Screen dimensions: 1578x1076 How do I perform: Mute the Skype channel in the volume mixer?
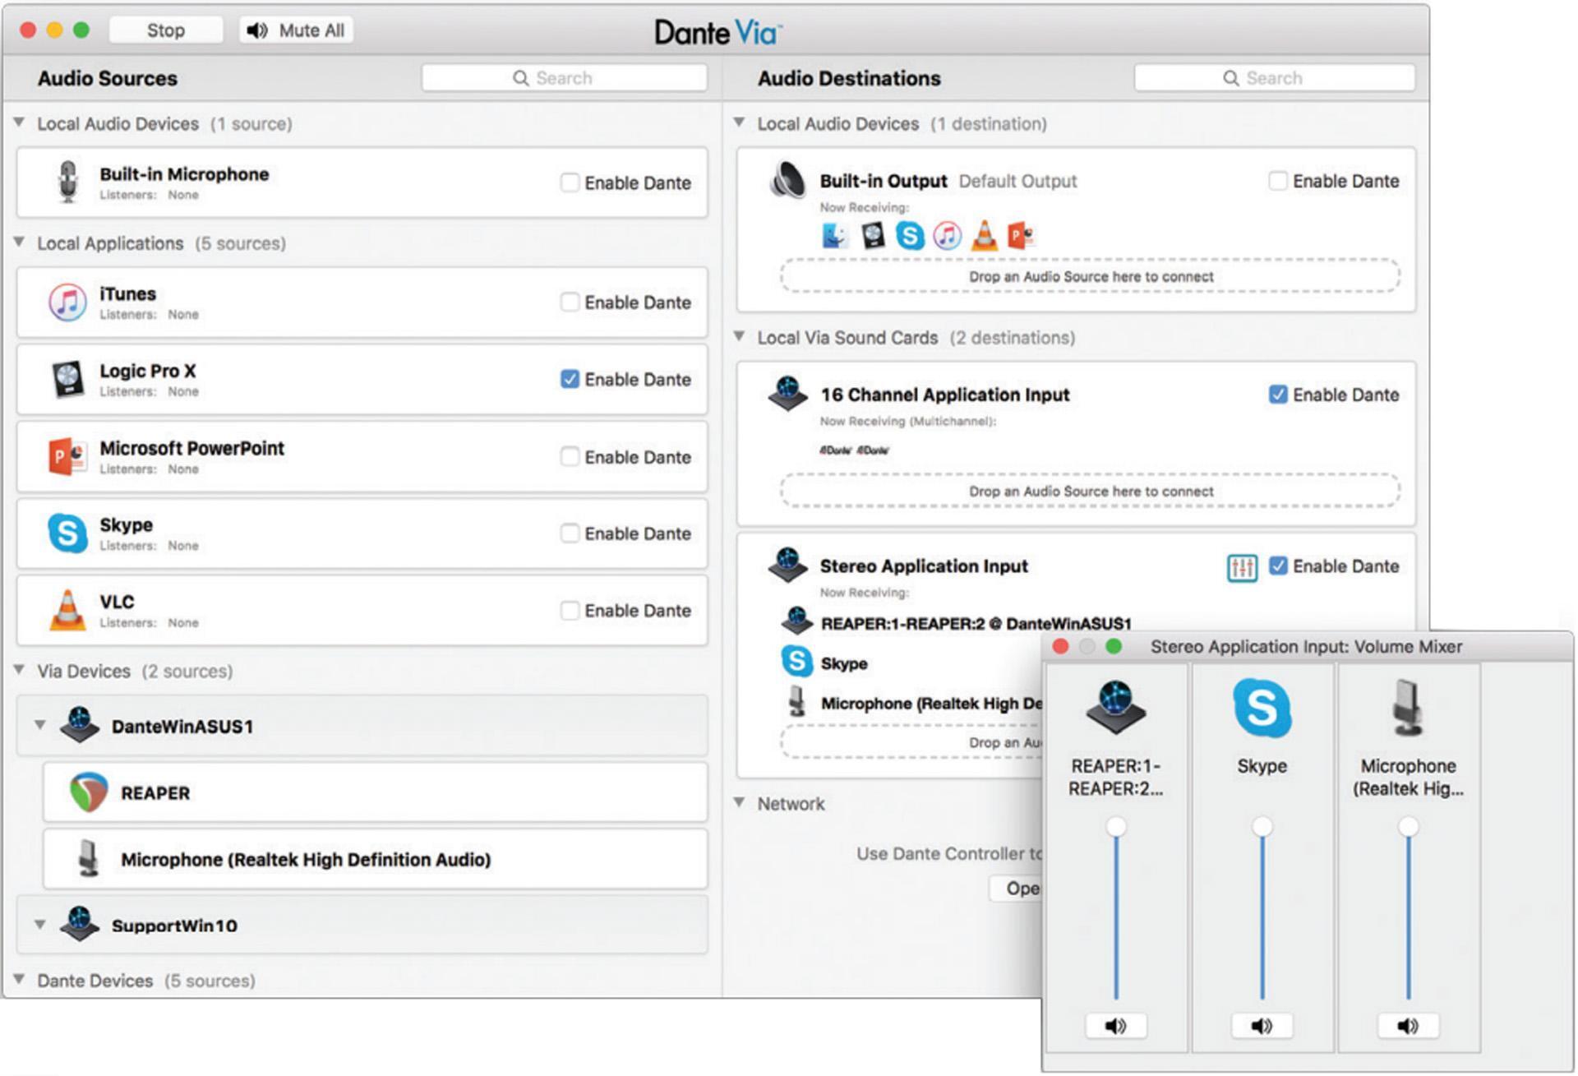1262,1025
